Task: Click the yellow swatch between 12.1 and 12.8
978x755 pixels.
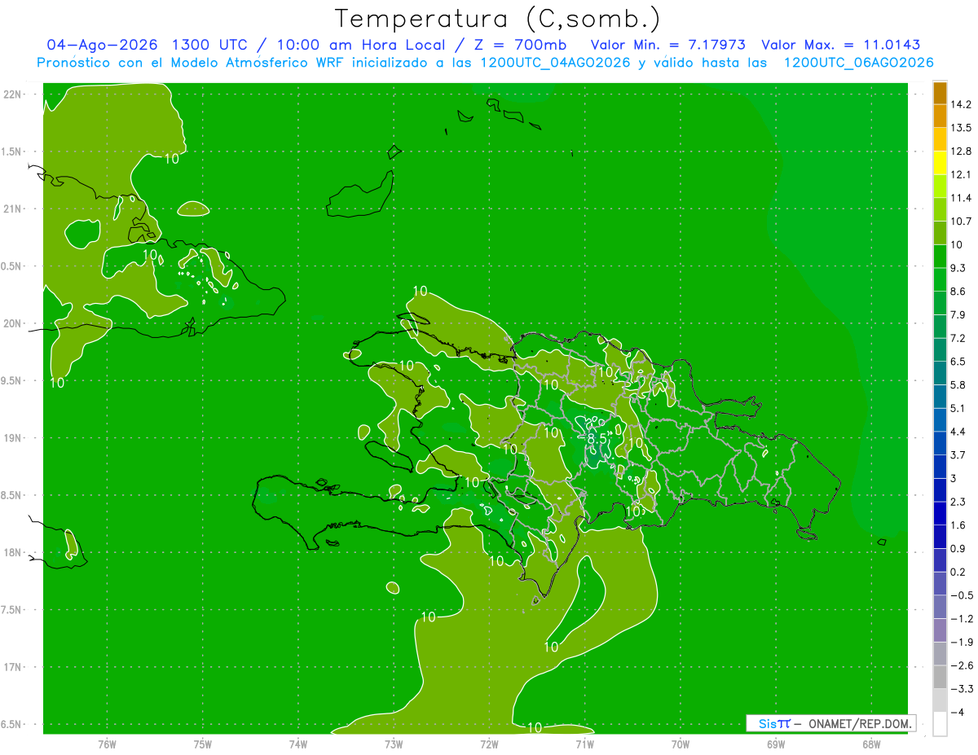Action: (941, 163)
